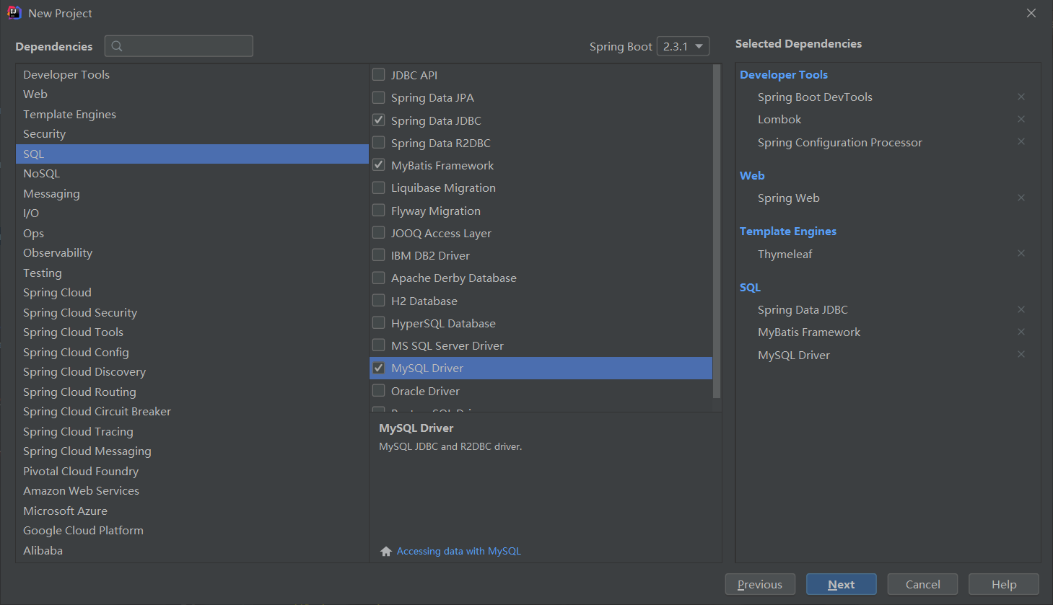Image resolution: width=1053 pixels, height=605 pixels.
Task: Select Observability category
Action: 192,253
